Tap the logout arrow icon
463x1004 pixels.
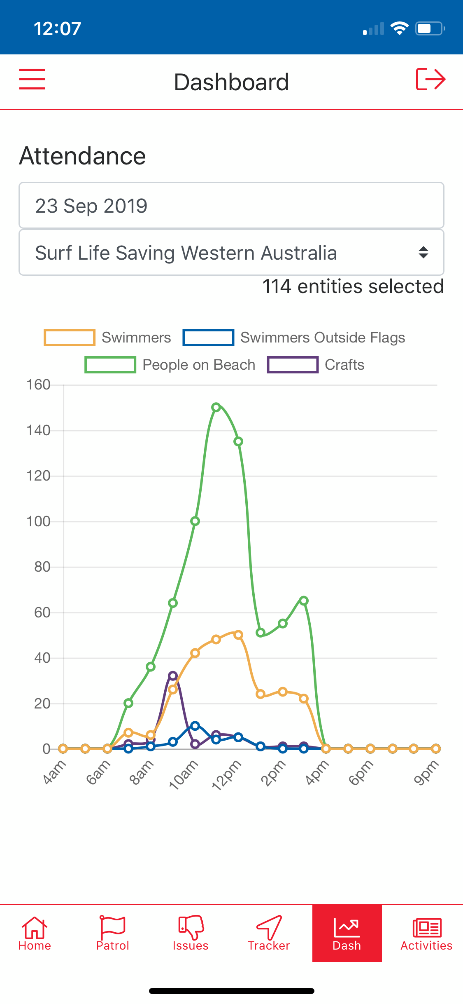(430, 79)
